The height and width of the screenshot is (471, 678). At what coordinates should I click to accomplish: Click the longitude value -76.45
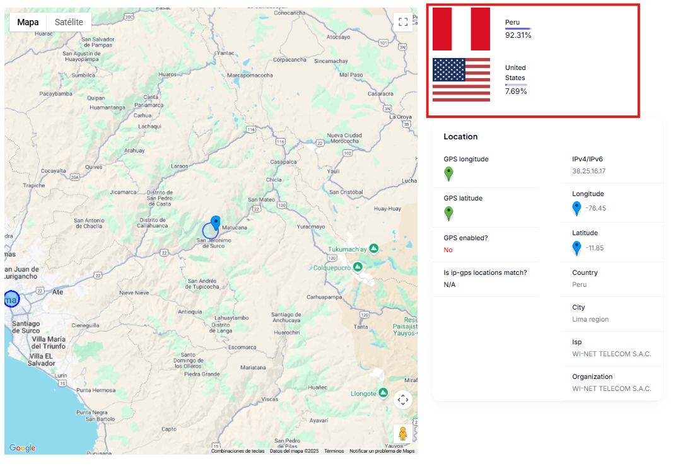point(596,208)
